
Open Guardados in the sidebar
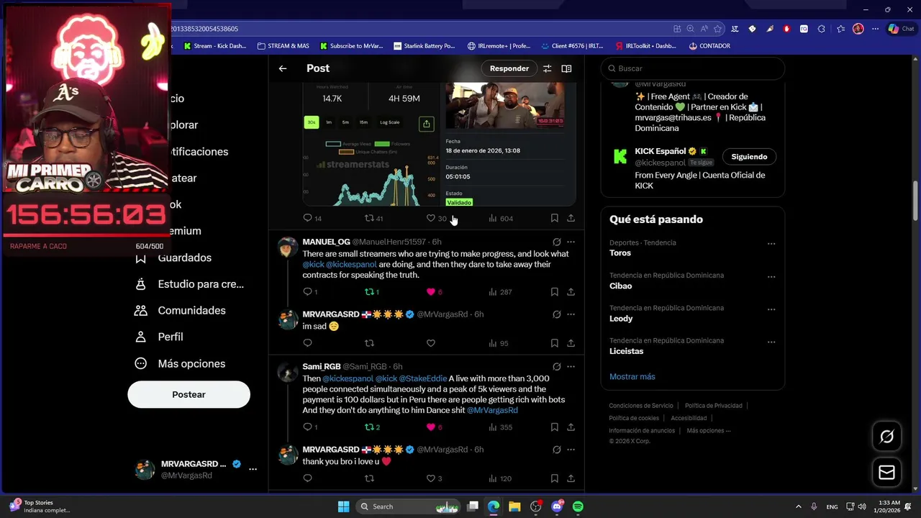[173, 258]
